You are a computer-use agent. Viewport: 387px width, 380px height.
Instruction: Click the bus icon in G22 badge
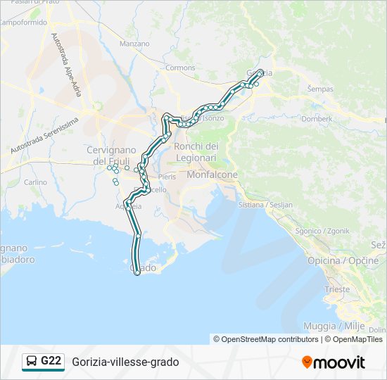(32, 361)
